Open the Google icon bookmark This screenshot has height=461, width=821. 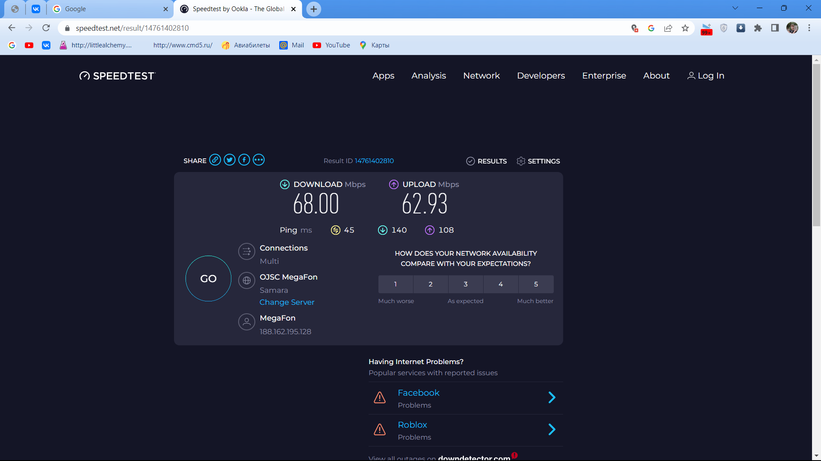12,45
